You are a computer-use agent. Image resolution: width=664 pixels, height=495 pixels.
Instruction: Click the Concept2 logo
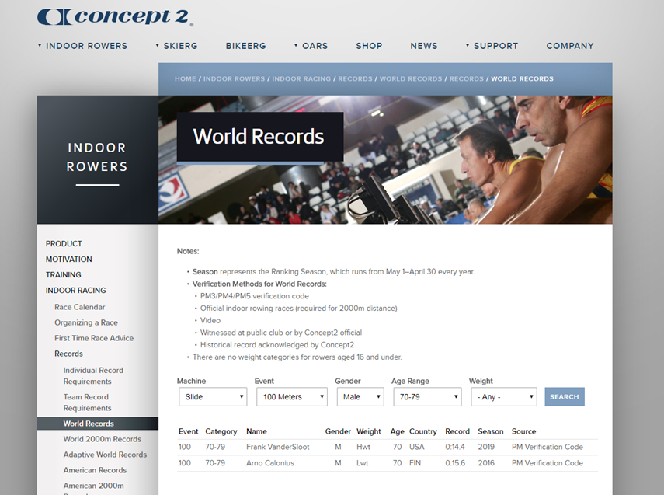[115, 17]
